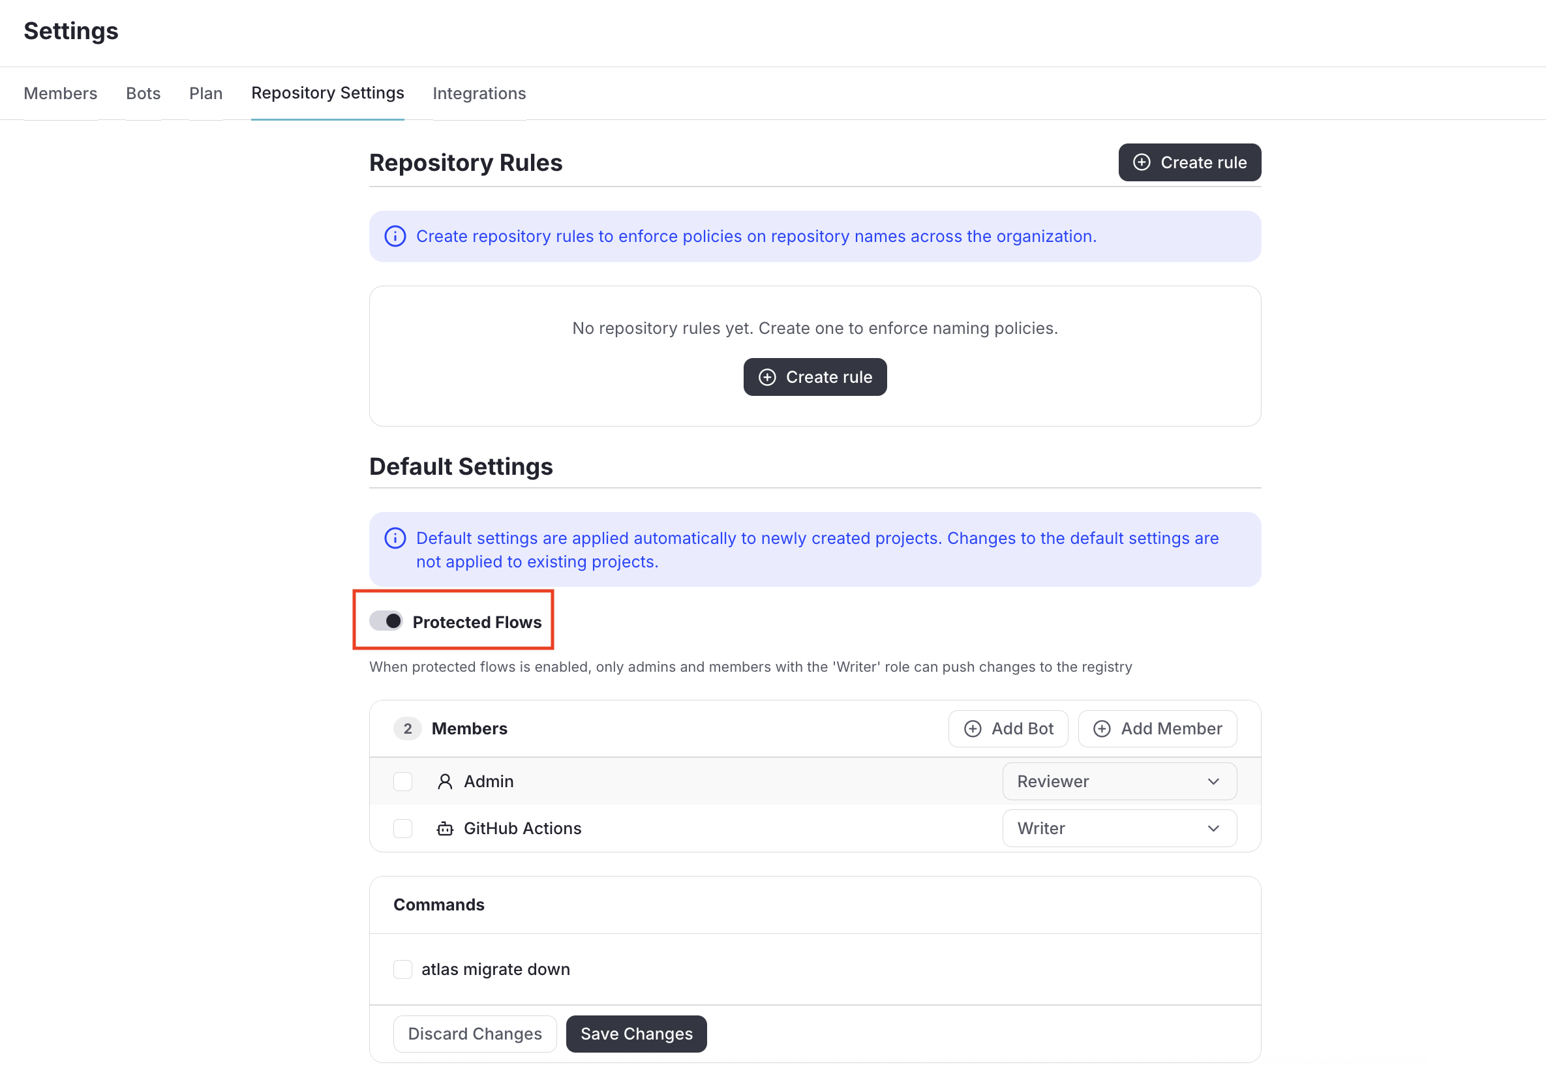Enable the atlas migrate down checkbox
The image size is (1546, 1080).
[402, 969]
